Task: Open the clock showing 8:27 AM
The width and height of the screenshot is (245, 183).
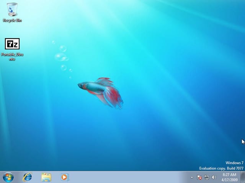Action: coord(229,177)
